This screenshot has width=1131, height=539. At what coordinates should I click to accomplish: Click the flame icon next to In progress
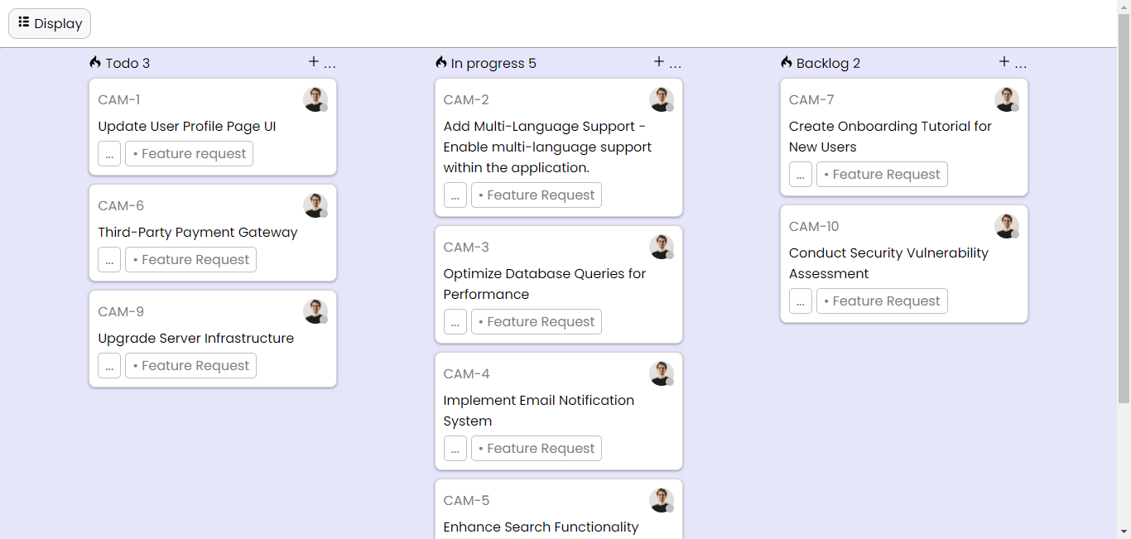point(440,62)
